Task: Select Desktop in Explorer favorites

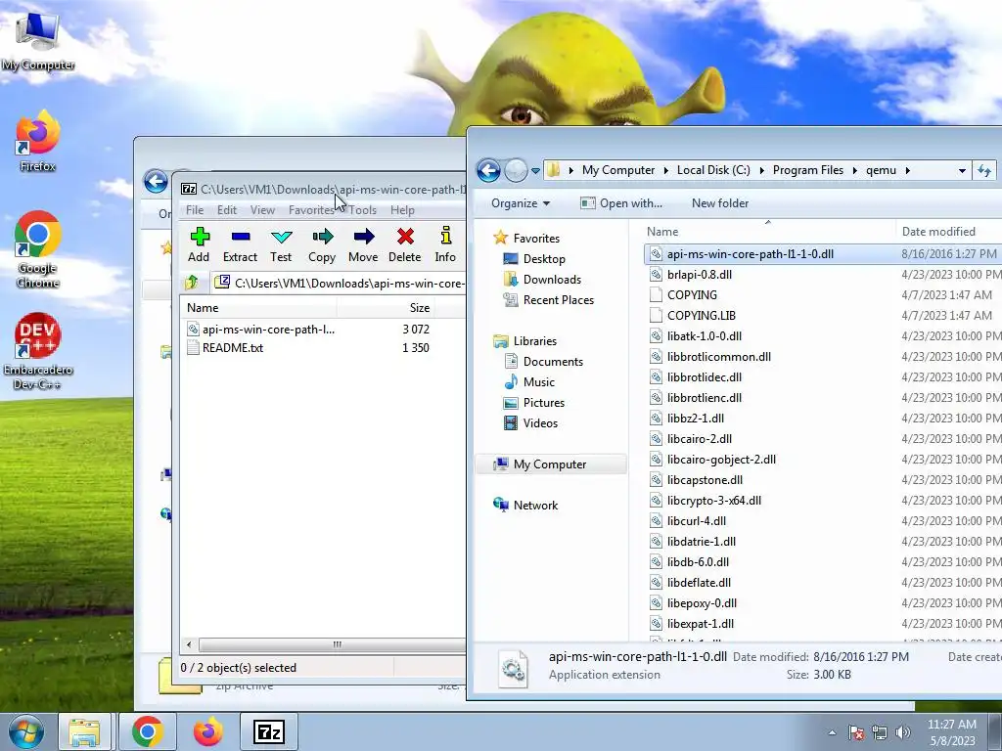Action: click(544, 258)
